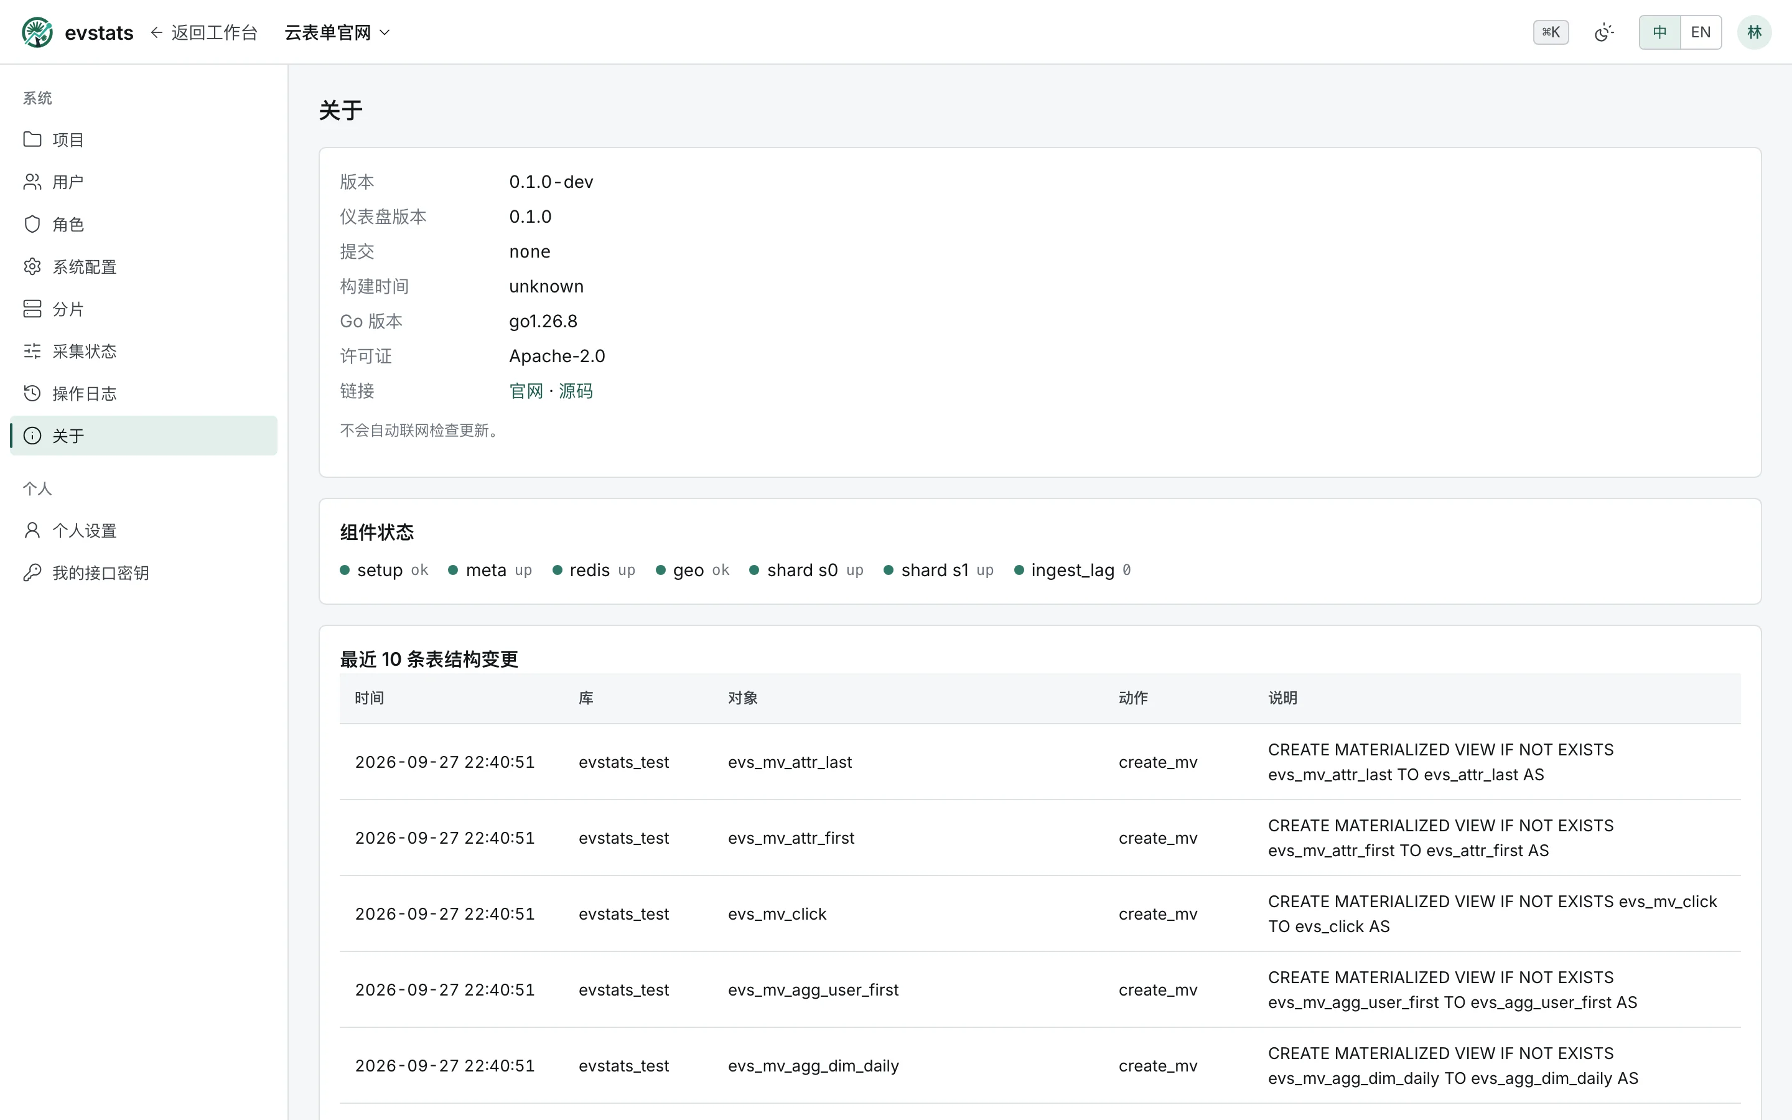Switch language to 中
Image resolution: width=1792 pixels, height=1120 pixels.
pos(1659,32)
